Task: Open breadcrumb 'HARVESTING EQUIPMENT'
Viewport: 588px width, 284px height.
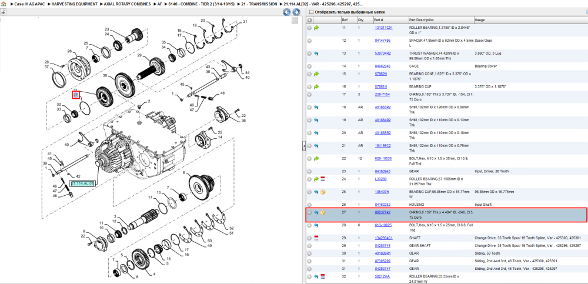Action: click(74, 4)
